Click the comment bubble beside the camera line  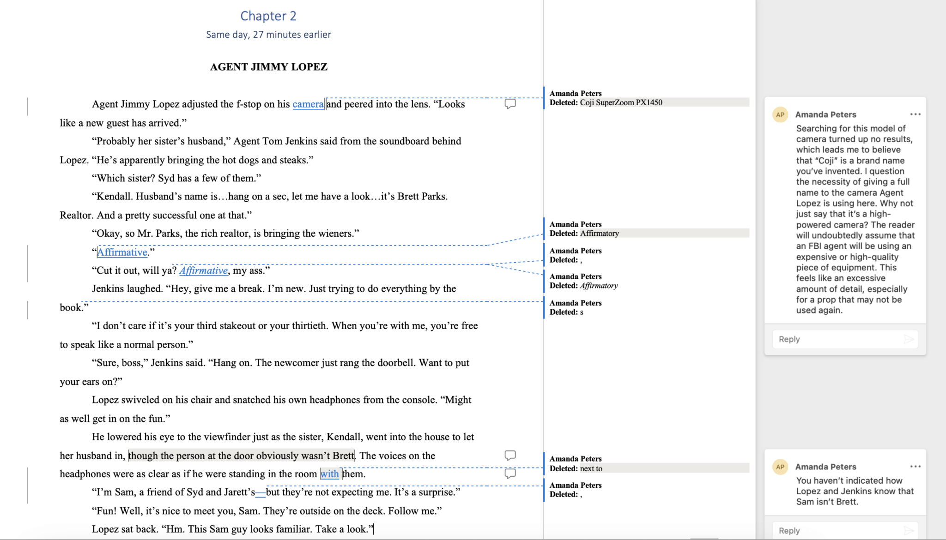click(x=510, y=103)
